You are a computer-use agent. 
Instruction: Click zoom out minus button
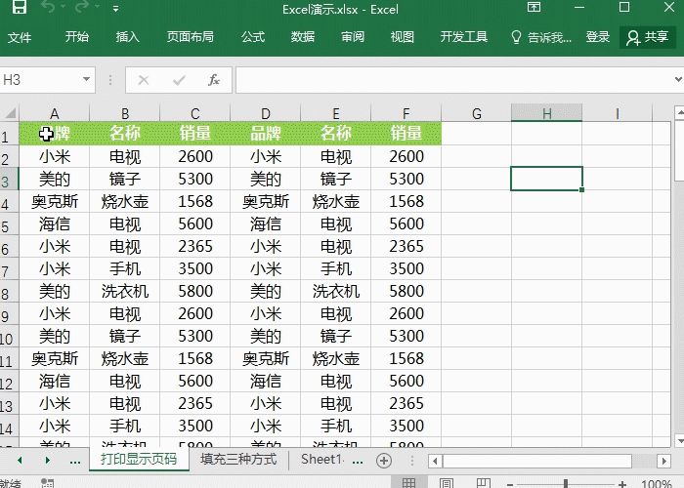(510, 484)
